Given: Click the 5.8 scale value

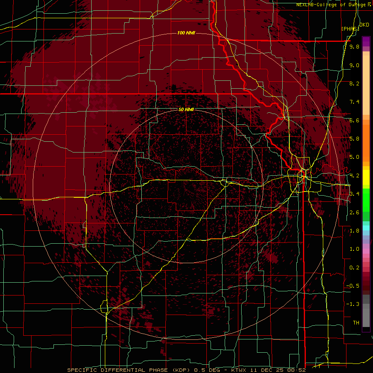Looking at the screenshot, I should tap(354, 139).
